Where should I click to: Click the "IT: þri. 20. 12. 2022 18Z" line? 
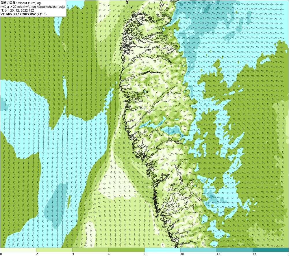point(17,10)
